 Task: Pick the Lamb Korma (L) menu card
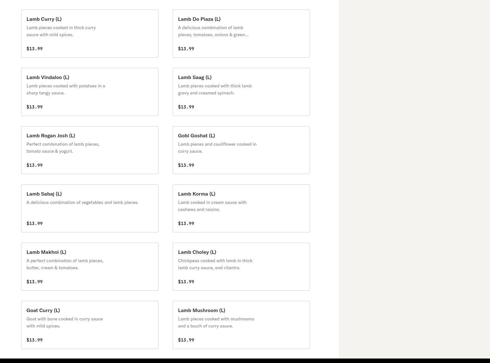(x=241, y=208)
